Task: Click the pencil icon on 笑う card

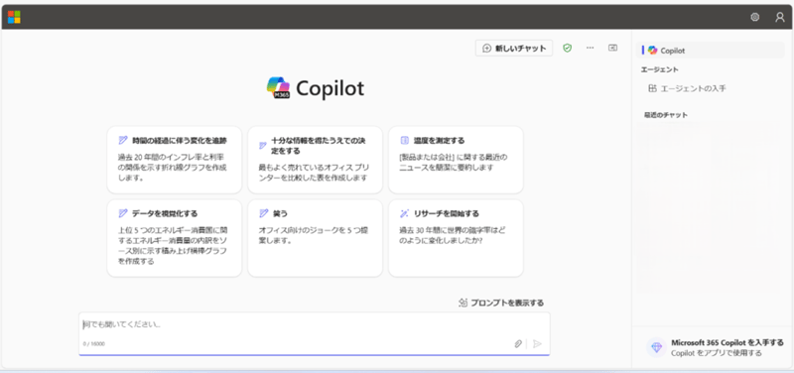Action: point(263,213)
